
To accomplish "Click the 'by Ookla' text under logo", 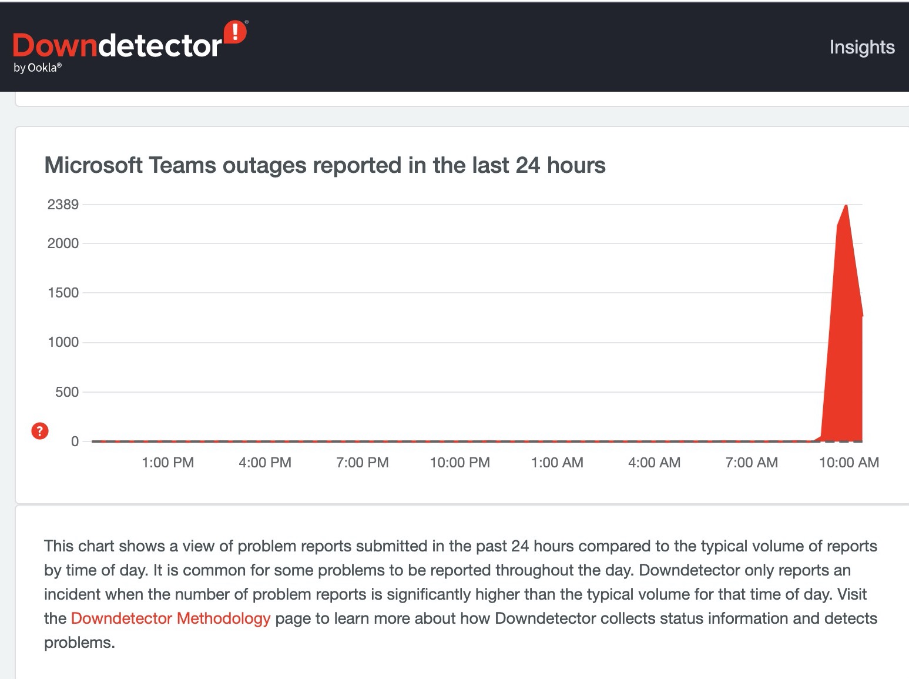I will (x=37, y=68).
